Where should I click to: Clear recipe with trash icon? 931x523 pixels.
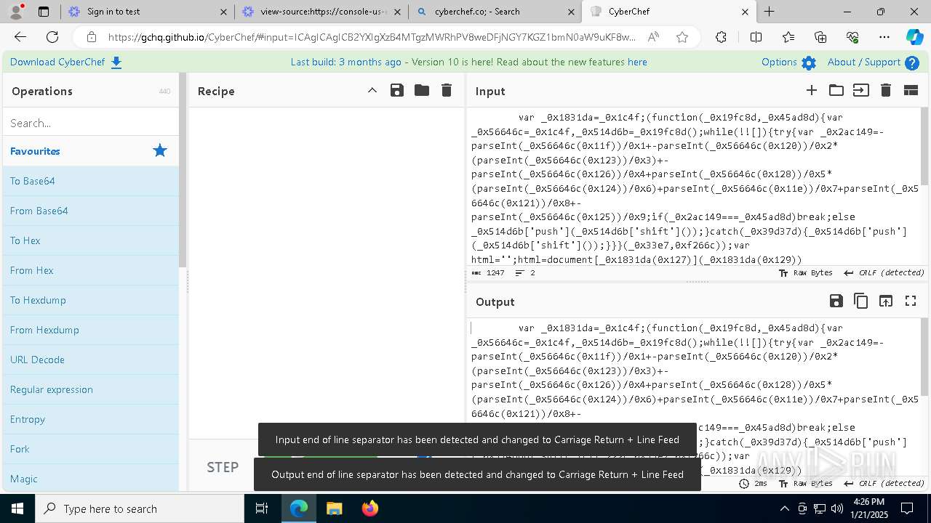pos(447,91)
